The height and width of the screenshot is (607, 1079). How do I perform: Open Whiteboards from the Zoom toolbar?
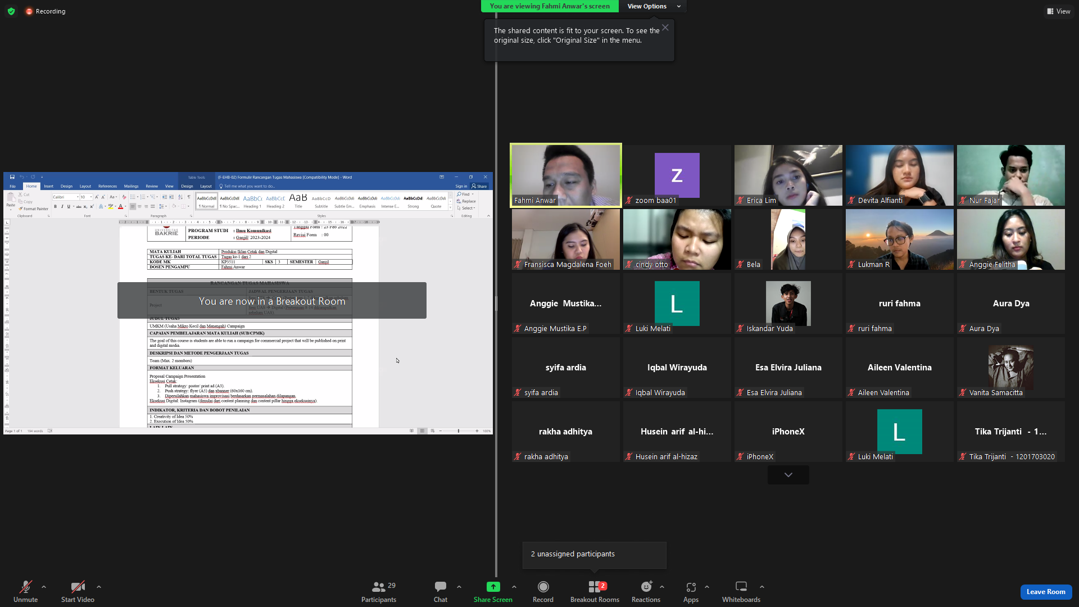click(x=741, y=592)
